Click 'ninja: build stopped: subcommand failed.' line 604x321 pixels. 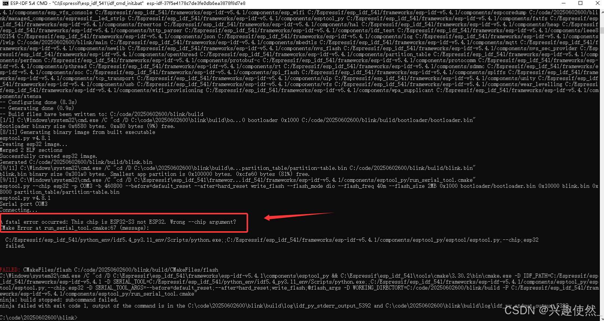coord(59,300)
